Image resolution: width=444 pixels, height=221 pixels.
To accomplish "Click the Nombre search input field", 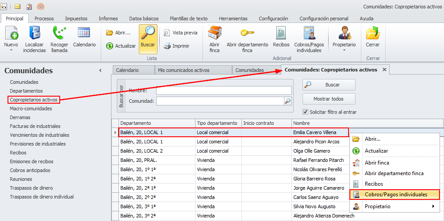I will [224, 90].
